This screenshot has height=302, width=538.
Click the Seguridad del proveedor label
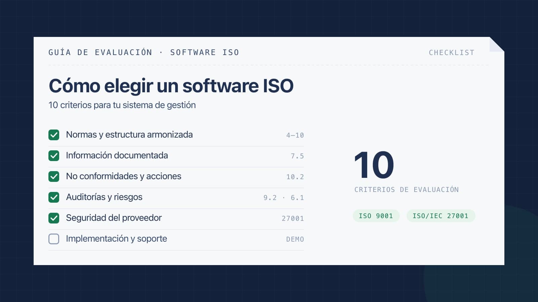pyautogui.click(x=114, y=218)
